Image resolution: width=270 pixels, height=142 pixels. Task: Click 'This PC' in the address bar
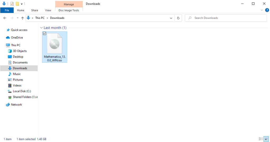40,18
